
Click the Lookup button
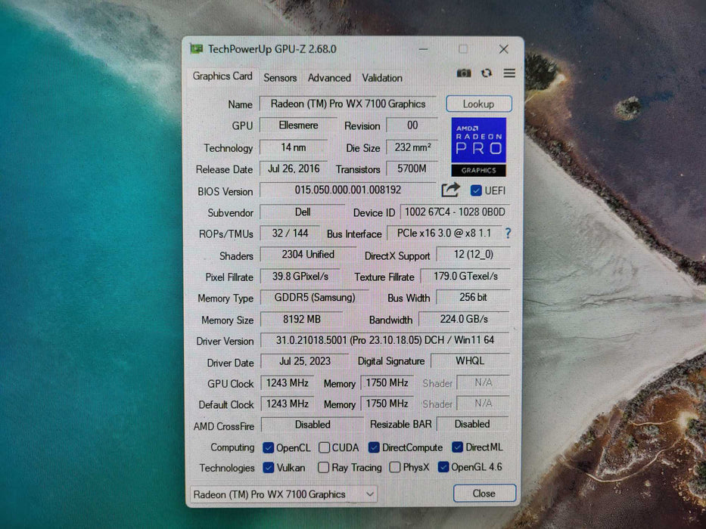pyautogui.click(x=479, y=104)
